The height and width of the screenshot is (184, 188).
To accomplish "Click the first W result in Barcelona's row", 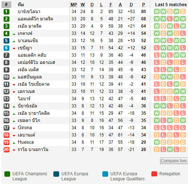I will point(157,12).
